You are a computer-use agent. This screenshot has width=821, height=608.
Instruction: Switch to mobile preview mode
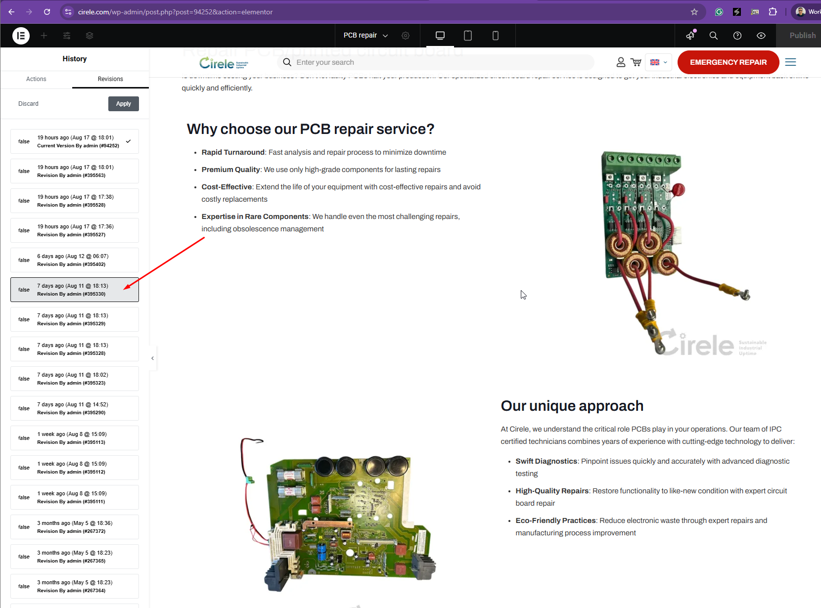point(496,36)
